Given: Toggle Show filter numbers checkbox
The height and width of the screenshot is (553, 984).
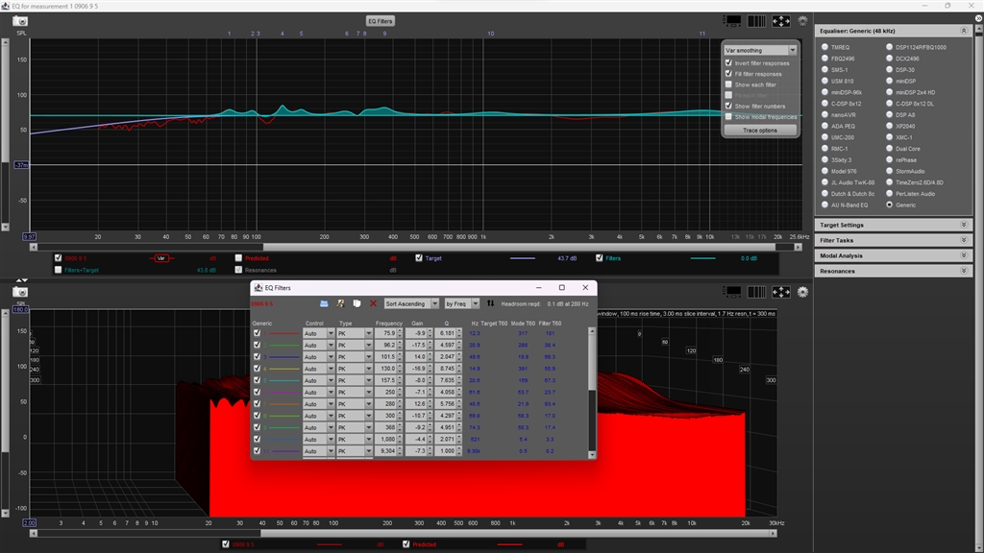Looking at the screenshot, I should click(728, 106).
